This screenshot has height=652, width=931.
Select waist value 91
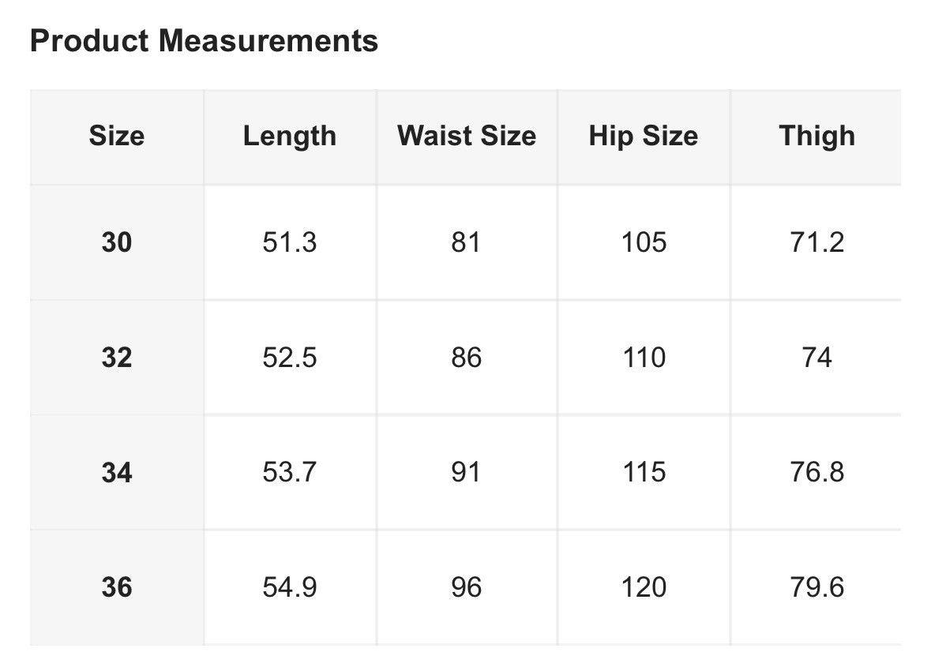click(467, 472)
